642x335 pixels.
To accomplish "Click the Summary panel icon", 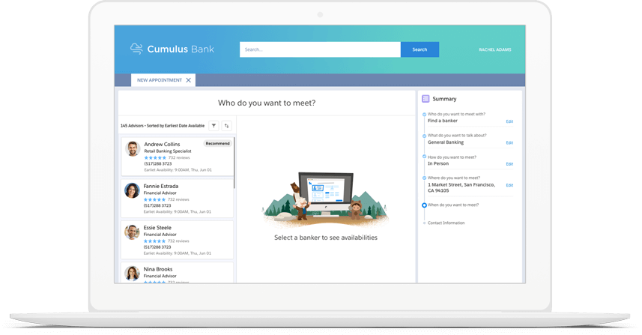I will (426, 99).
